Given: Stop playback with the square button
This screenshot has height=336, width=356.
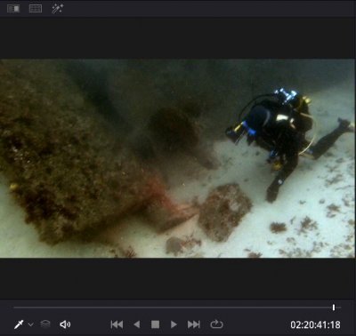Looking at the screenshot, I should (x=155, y=324).
